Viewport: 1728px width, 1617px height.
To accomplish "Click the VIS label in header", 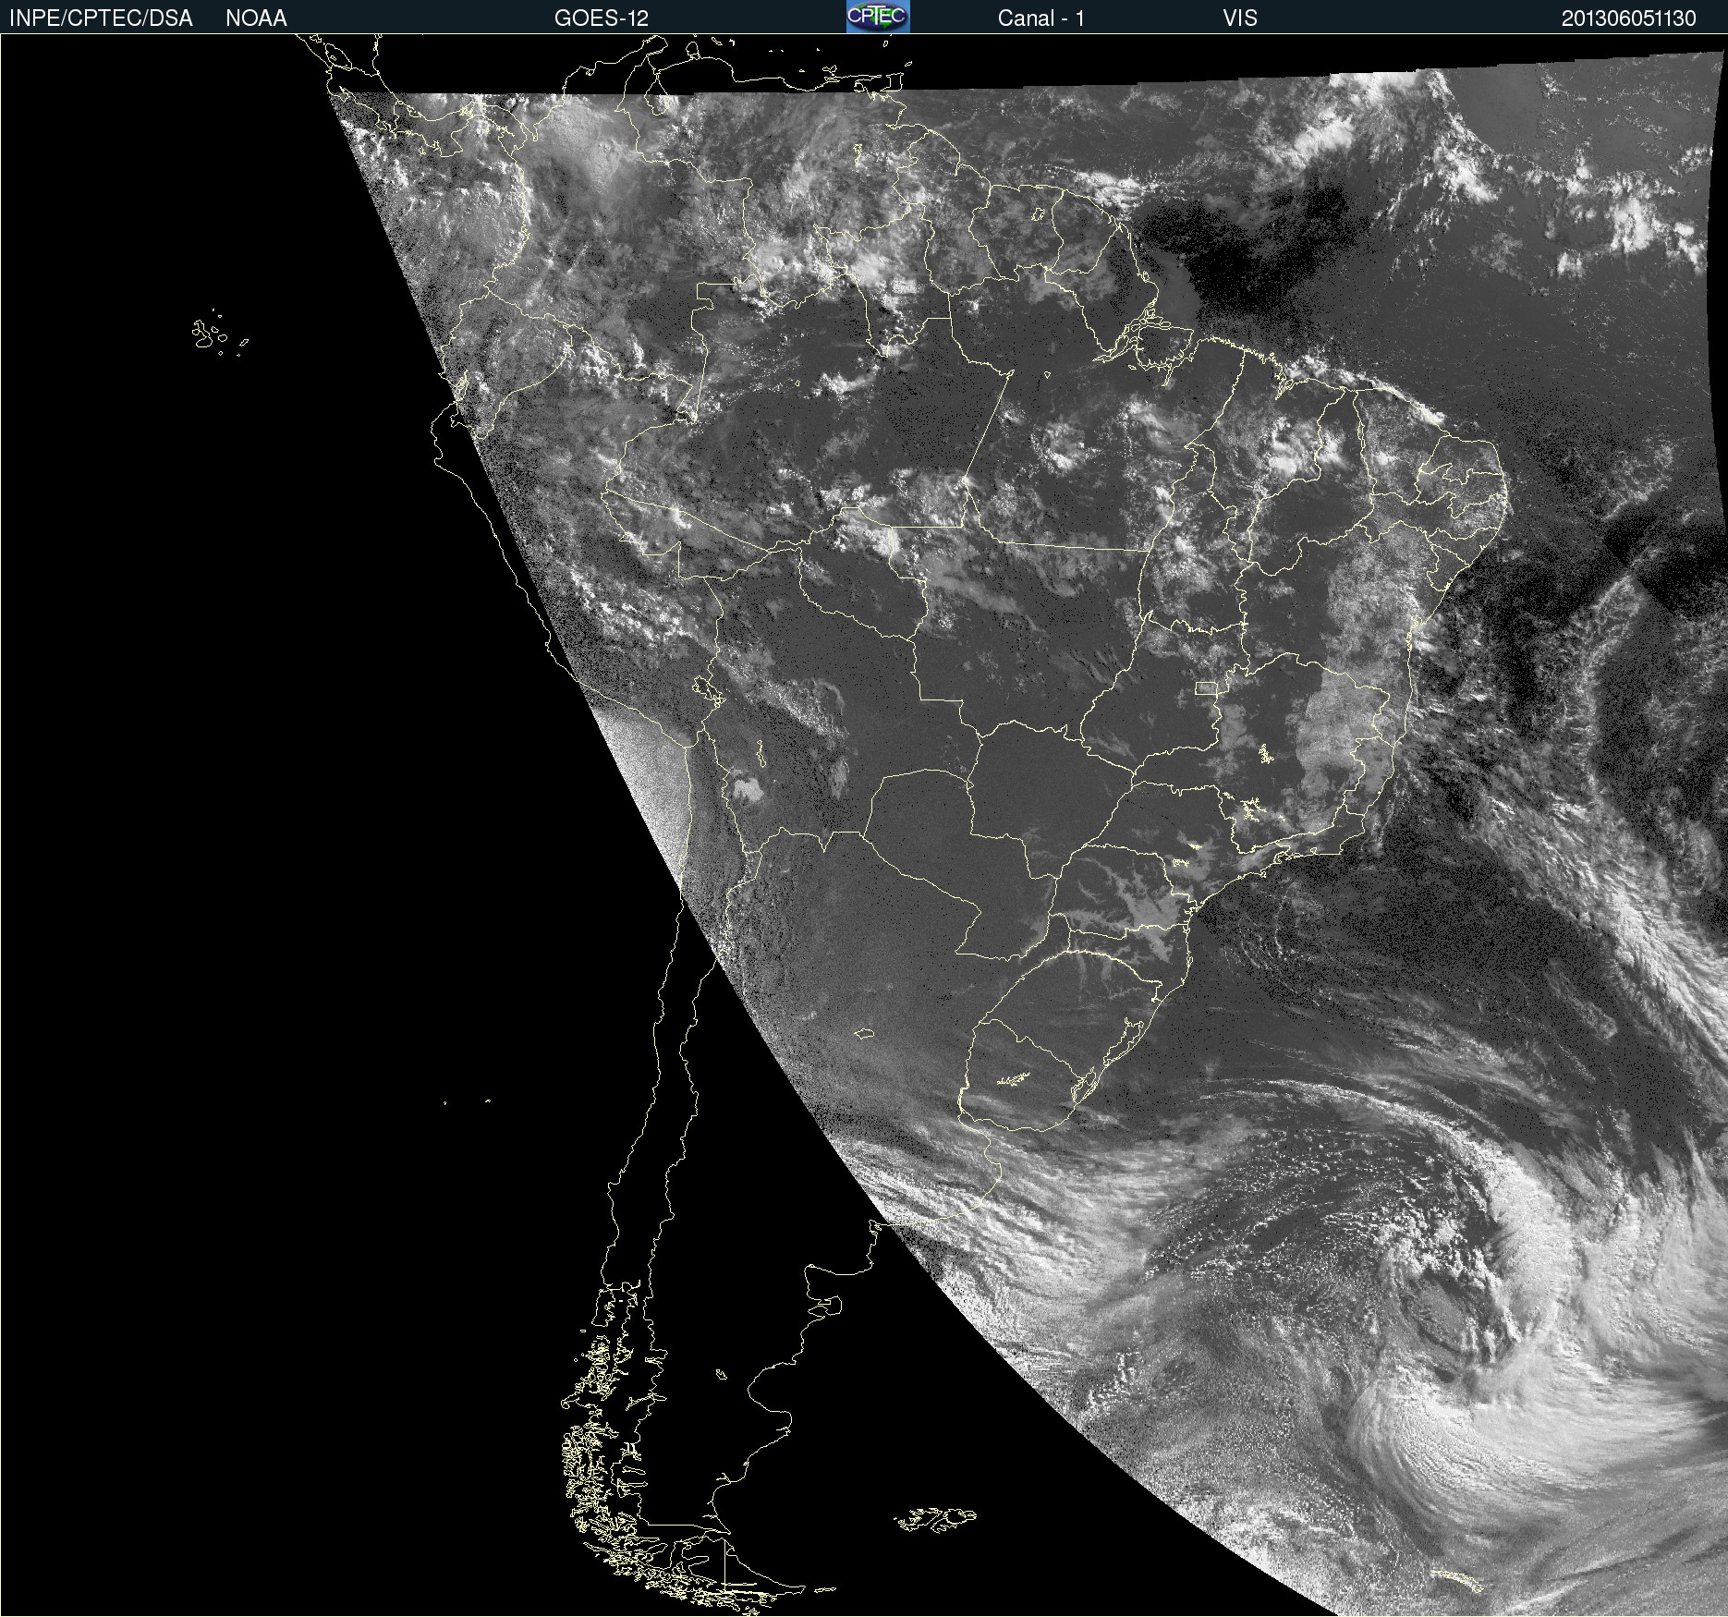I will click(1240, 18).
